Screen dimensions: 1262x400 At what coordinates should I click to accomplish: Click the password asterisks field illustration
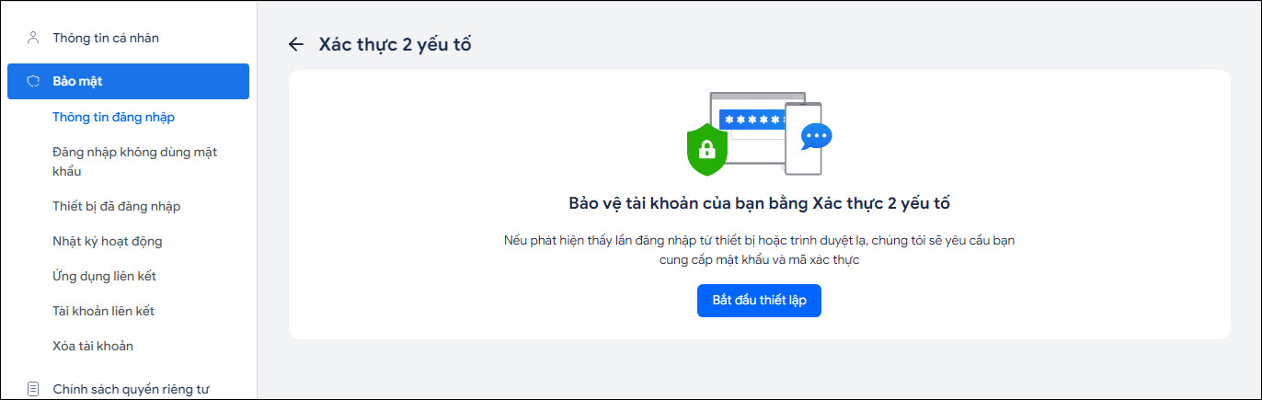coord(752,120)
